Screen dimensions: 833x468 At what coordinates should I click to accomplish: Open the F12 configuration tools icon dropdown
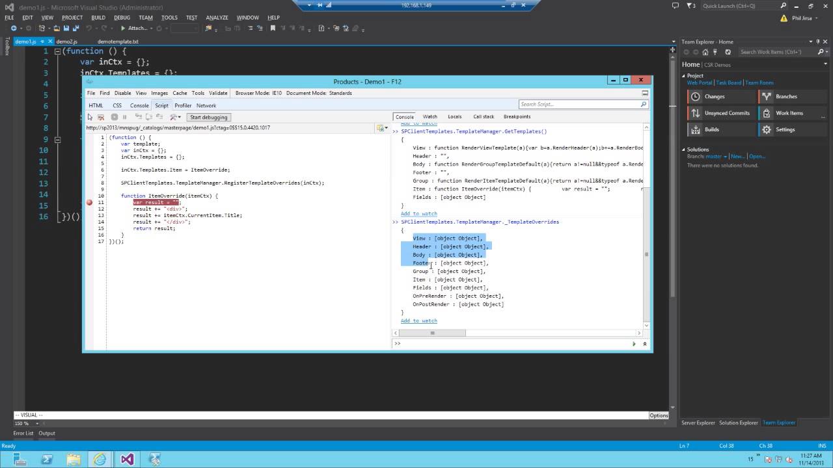point(174,117)
